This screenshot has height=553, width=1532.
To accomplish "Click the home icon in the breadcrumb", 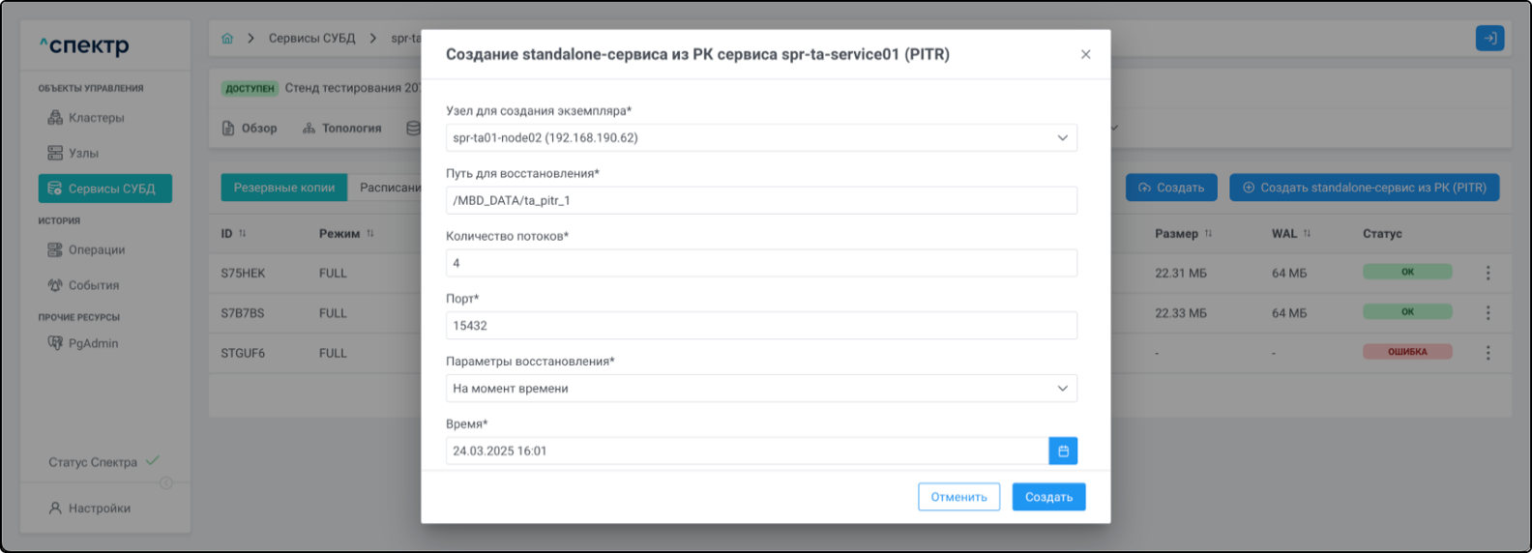I will pyautogui.click(x=227, y=39).
